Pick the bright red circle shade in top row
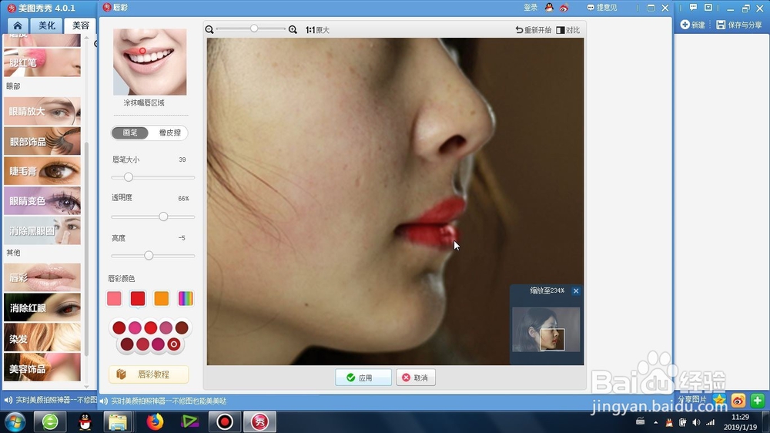This screenshot has height=433, width=770. 150,327
